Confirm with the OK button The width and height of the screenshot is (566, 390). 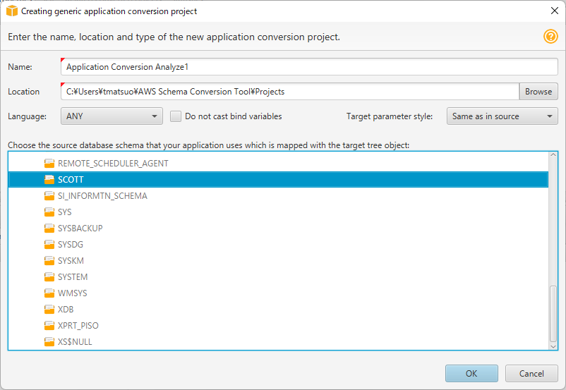tap(471, 373)
